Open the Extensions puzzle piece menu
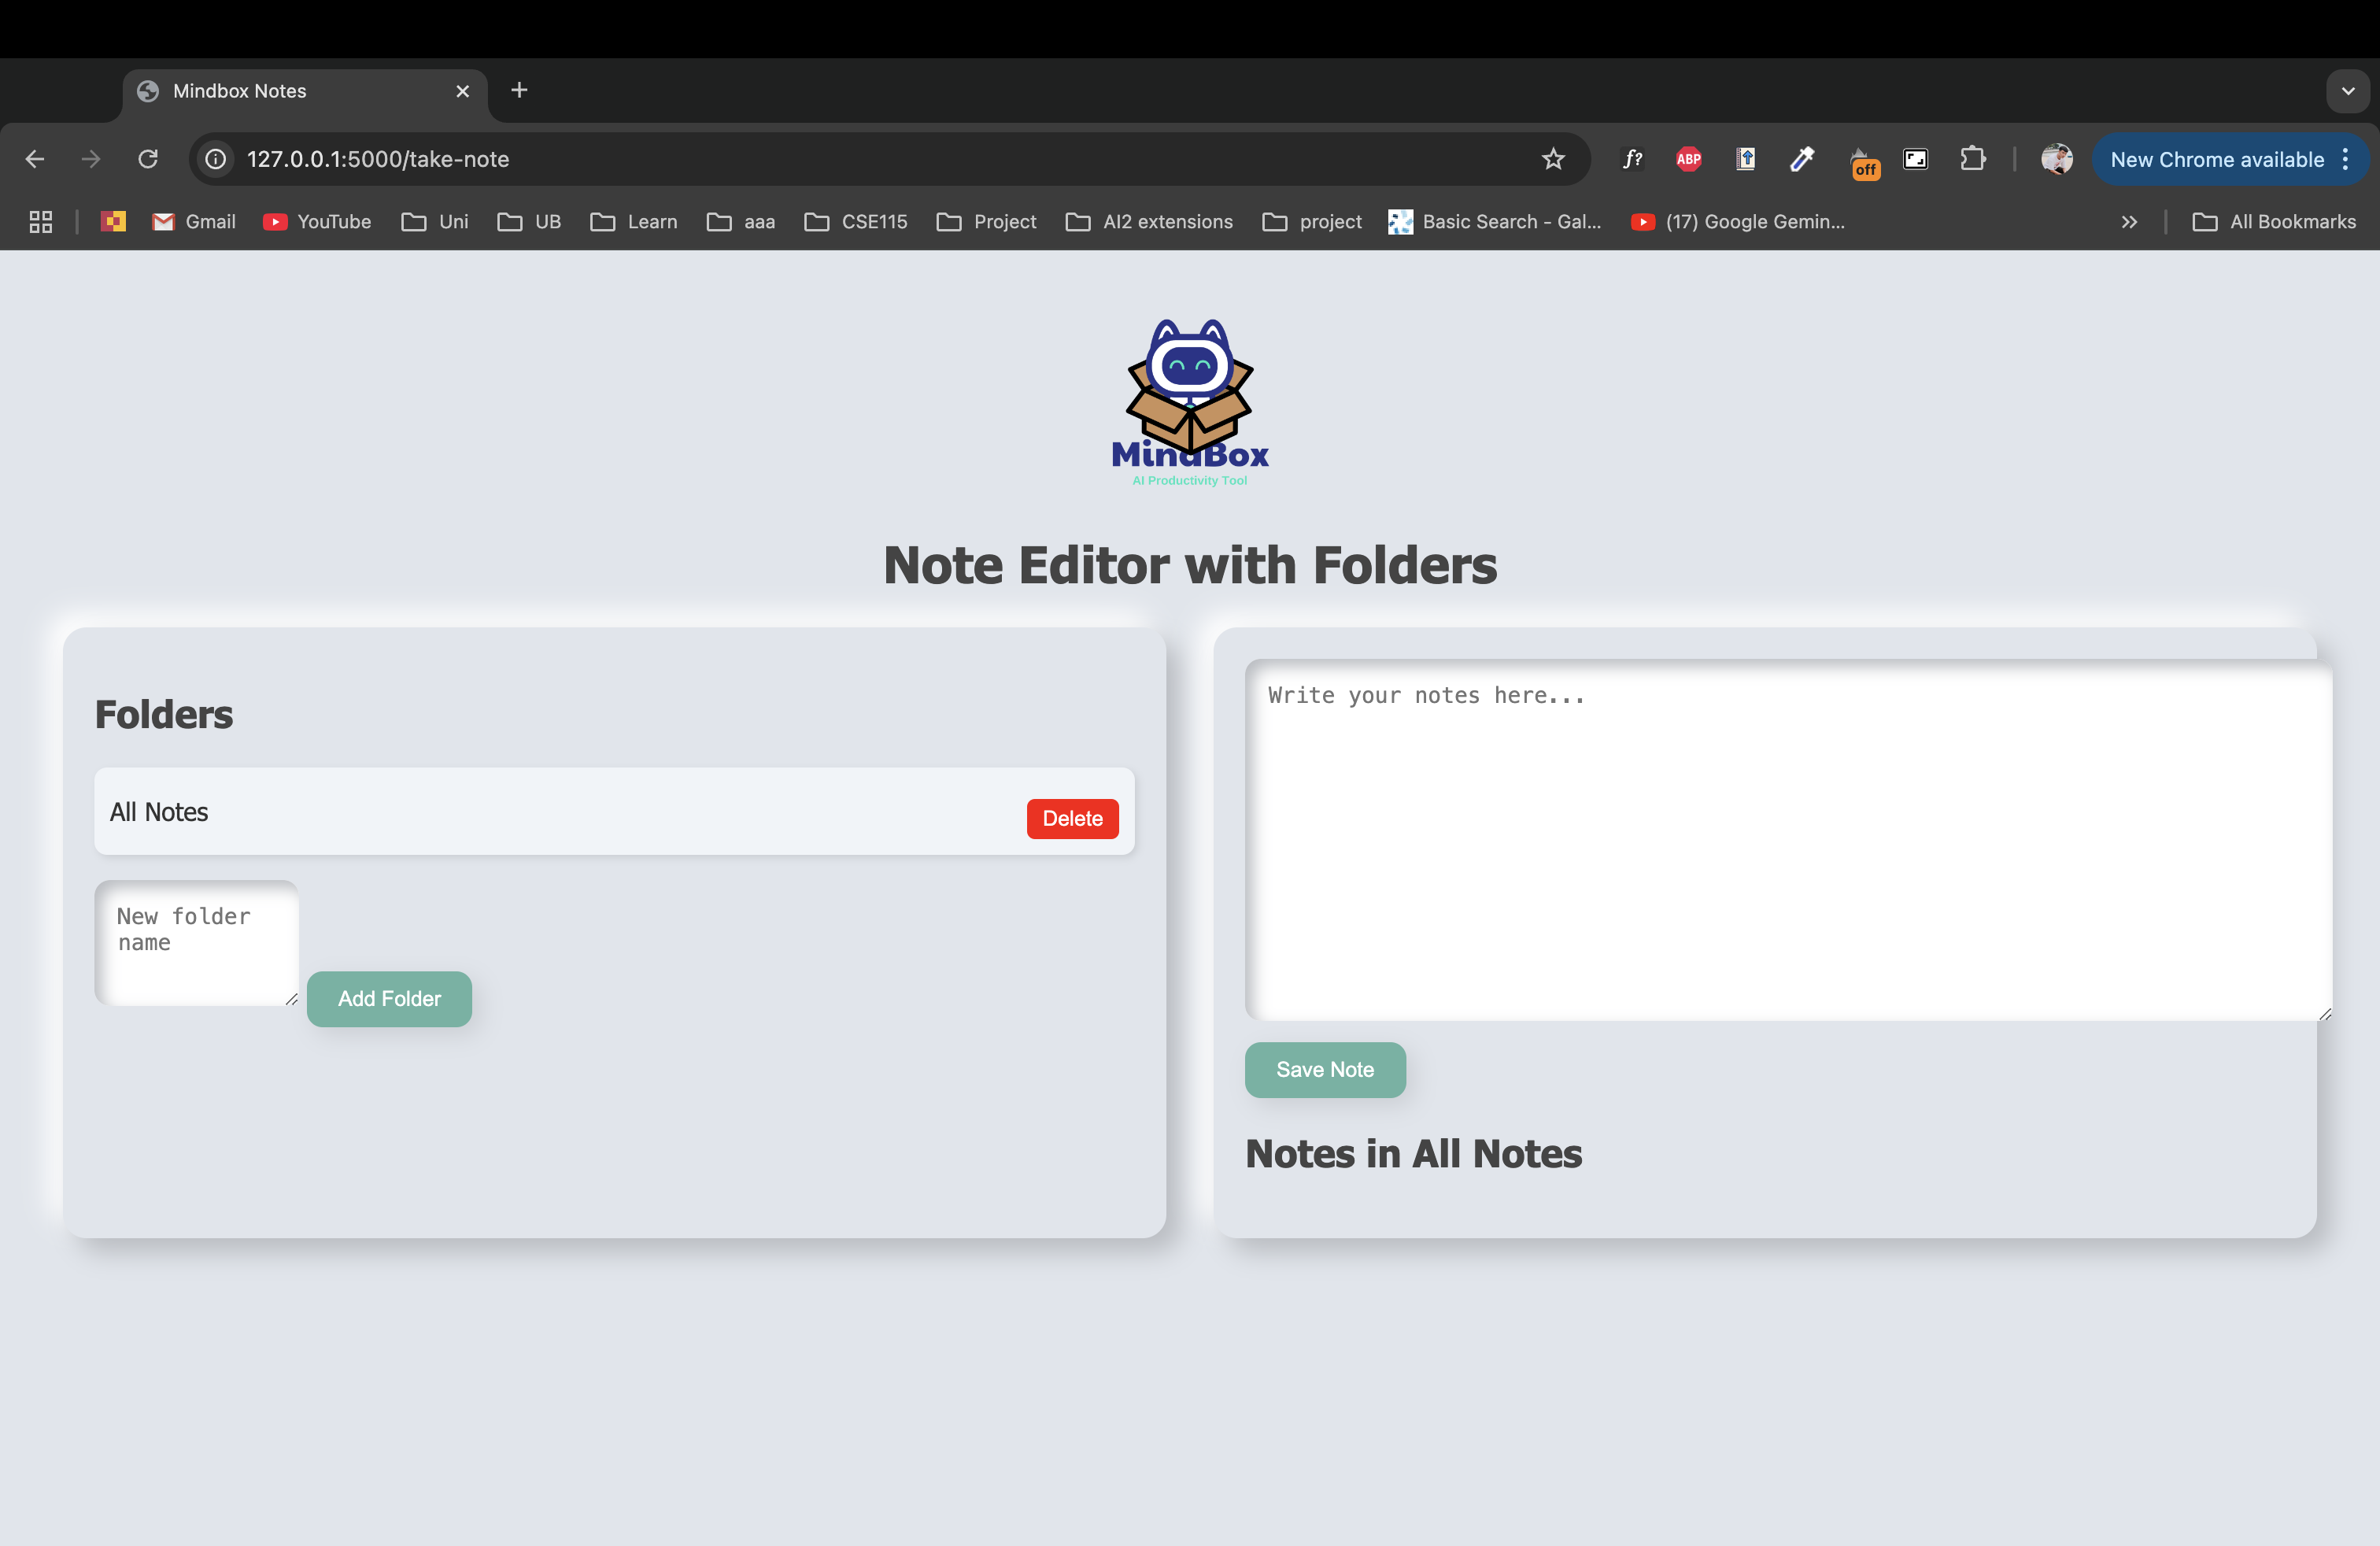 1972,159
